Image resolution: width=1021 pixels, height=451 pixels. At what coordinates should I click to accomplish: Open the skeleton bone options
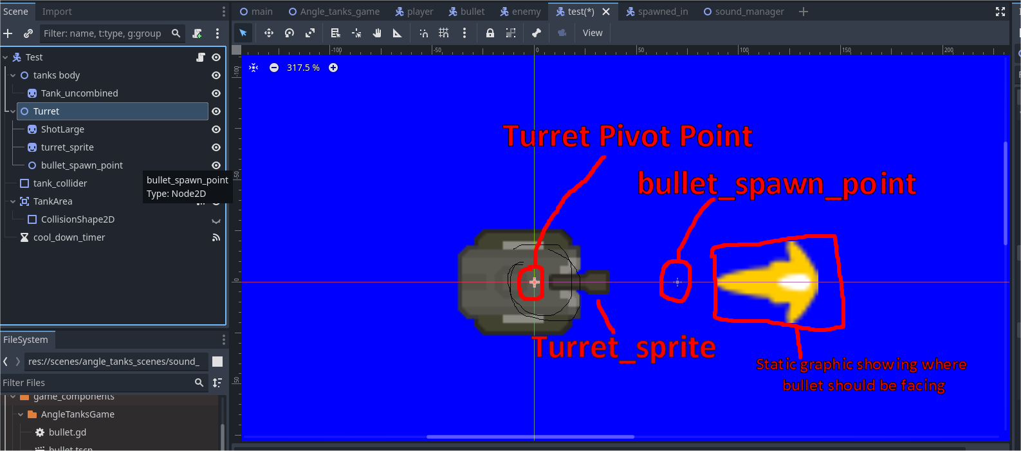[x=537, y=33]
